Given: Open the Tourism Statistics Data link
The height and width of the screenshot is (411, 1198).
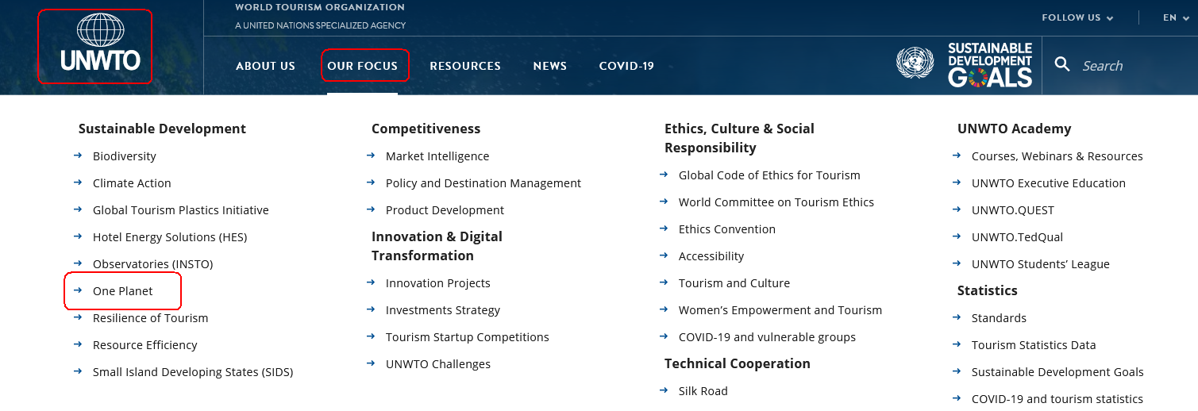Looking at the screenshot, I should (x=1034, y=345).
